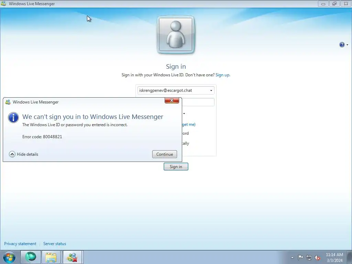Restore down the main Messenger window
Image resolution: width=352 pixels, height=264 pixels.
[334, 3]
